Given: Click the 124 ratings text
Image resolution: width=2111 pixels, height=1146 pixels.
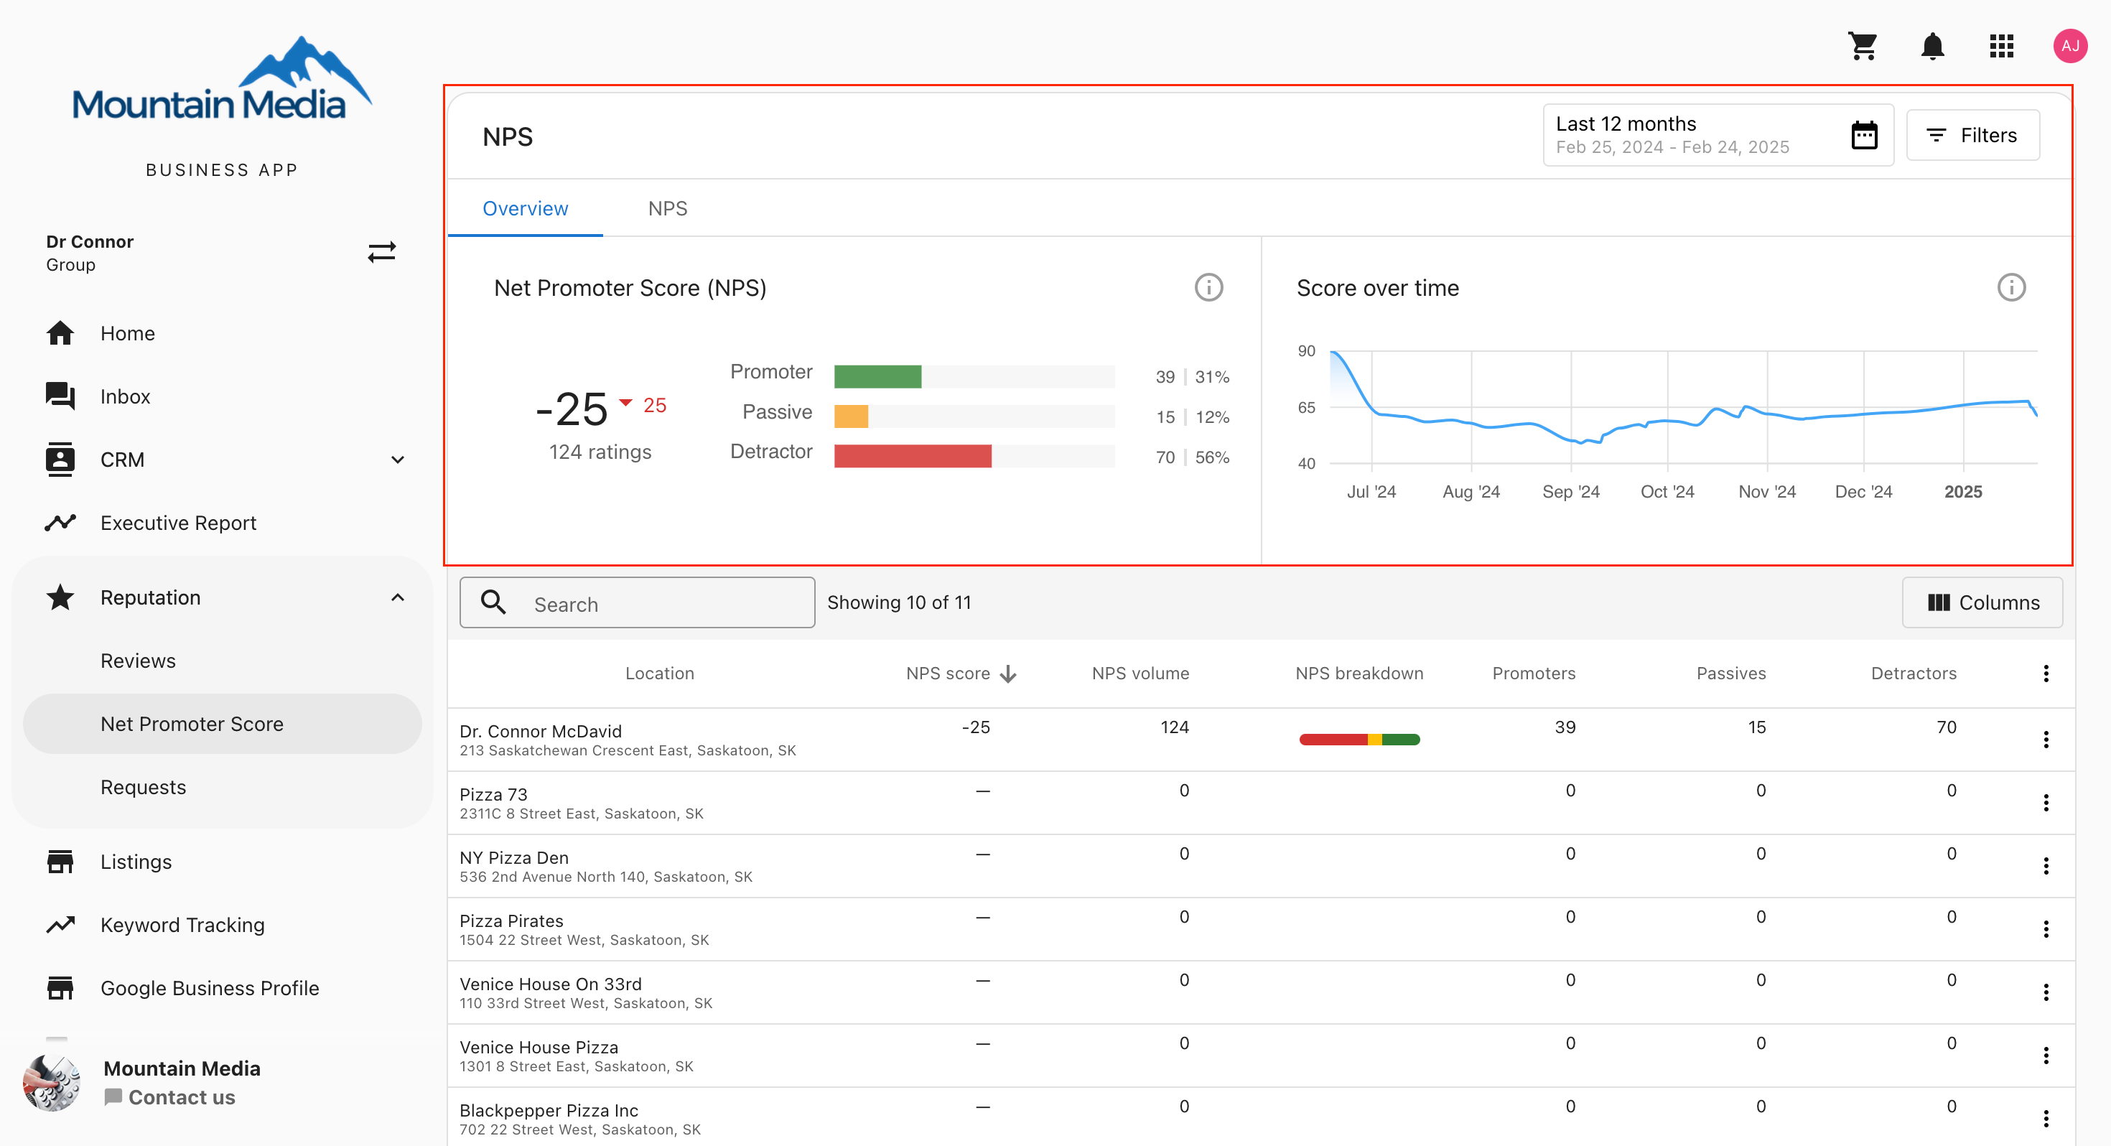Looking at the screenshot, I should [x=600, y=452].
